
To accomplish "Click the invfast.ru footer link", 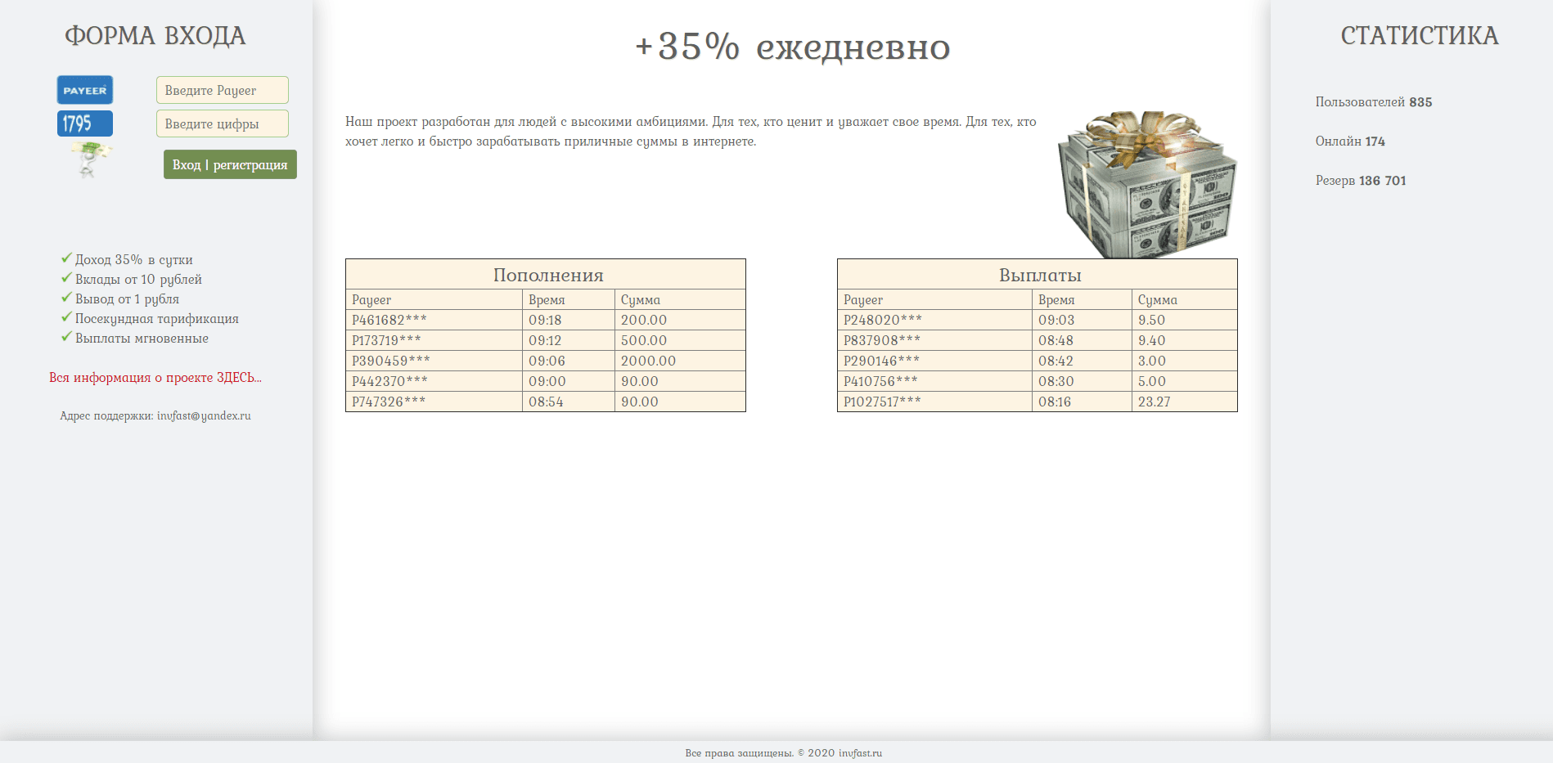I will point(859,753).
